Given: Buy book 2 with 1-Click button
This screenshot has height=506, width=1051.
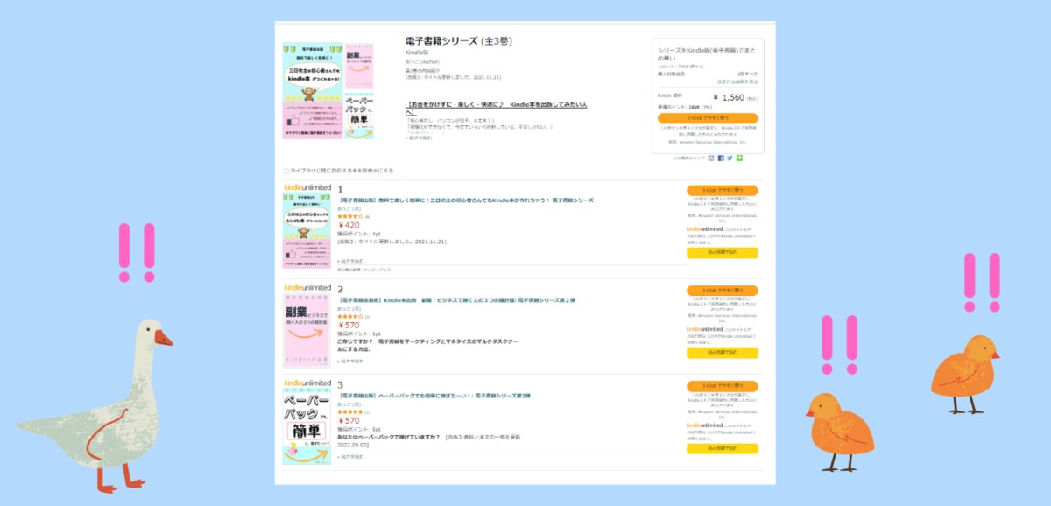Looking at the screenshot, I should tap(722, 290).
